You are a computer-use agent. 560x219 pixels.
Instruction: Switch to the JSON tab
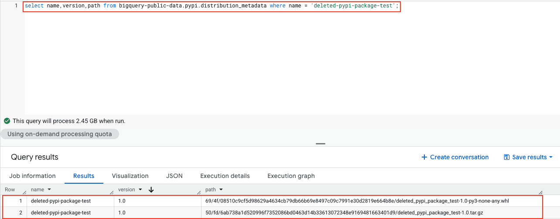pyautogui.click(x=174, y=176)
